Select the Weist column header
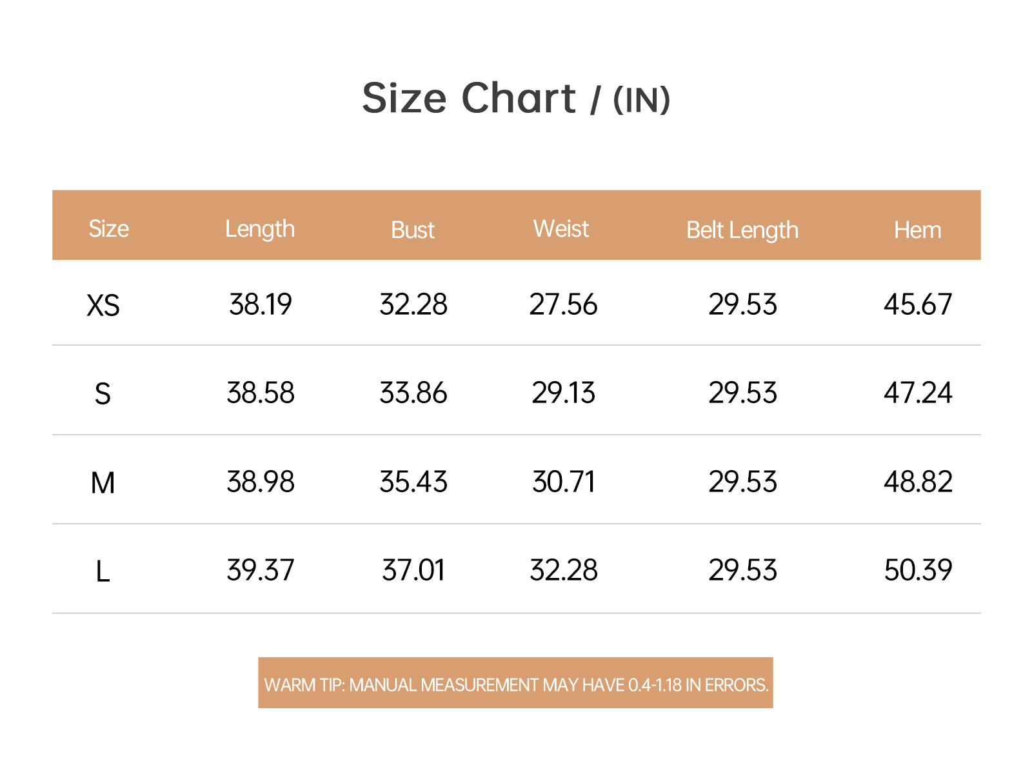 click(561, 229)
